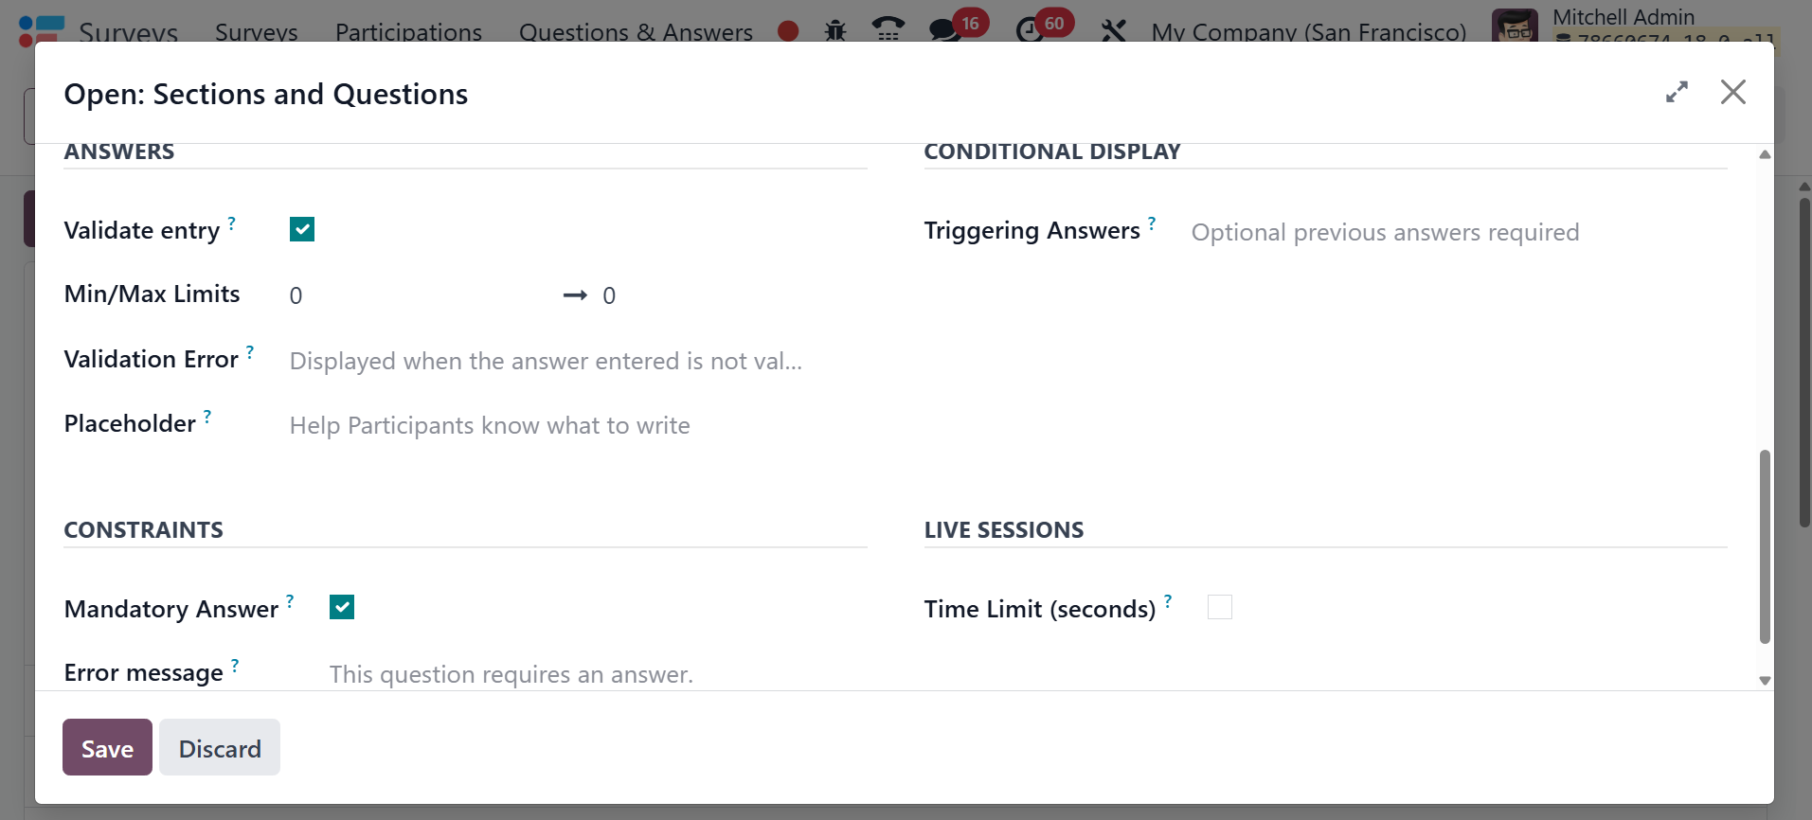Screen dimensions: 1812x820
Task: Open the Questions & Answers menu
Action: tap(636, 32)
